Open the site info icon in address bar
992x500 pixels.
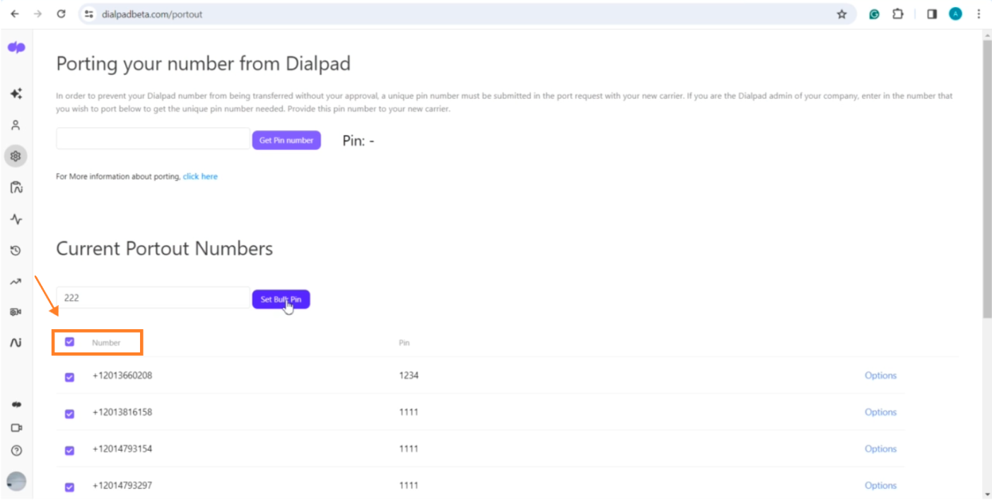pyautogui.click(x=89, y=13)
